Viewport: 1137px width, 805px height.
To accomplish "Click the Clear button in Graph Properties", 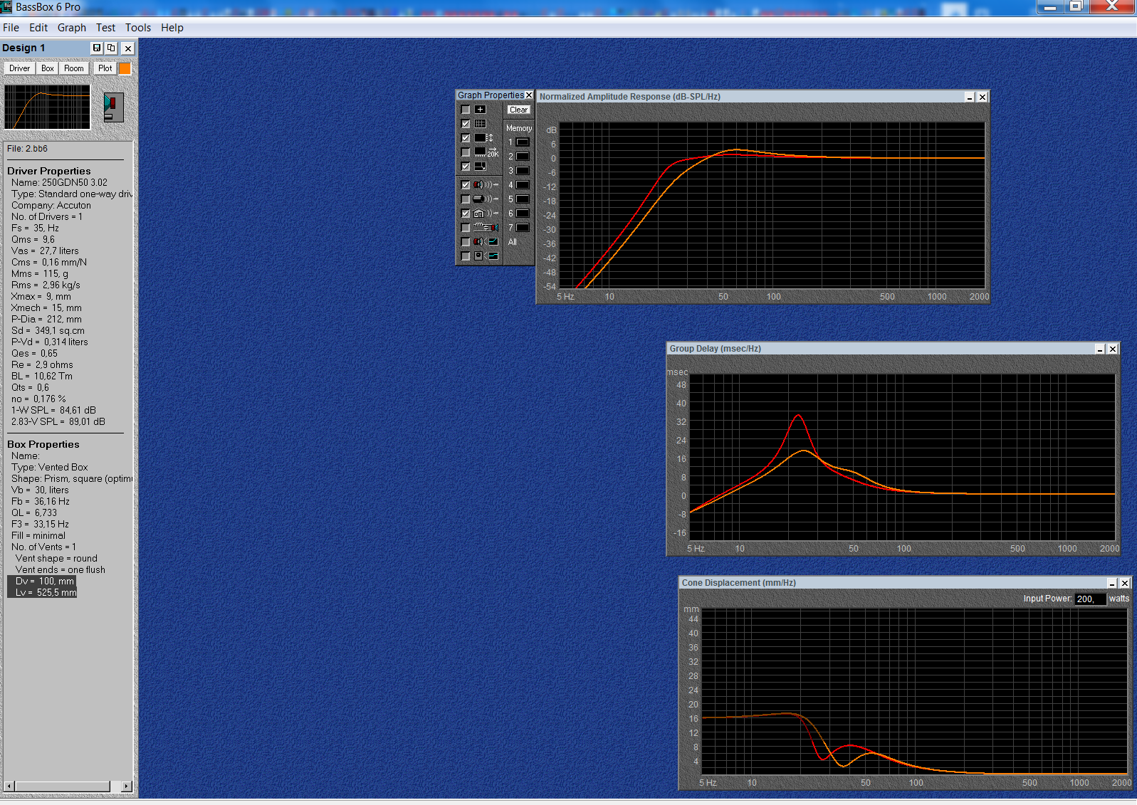I will (519, 110).
